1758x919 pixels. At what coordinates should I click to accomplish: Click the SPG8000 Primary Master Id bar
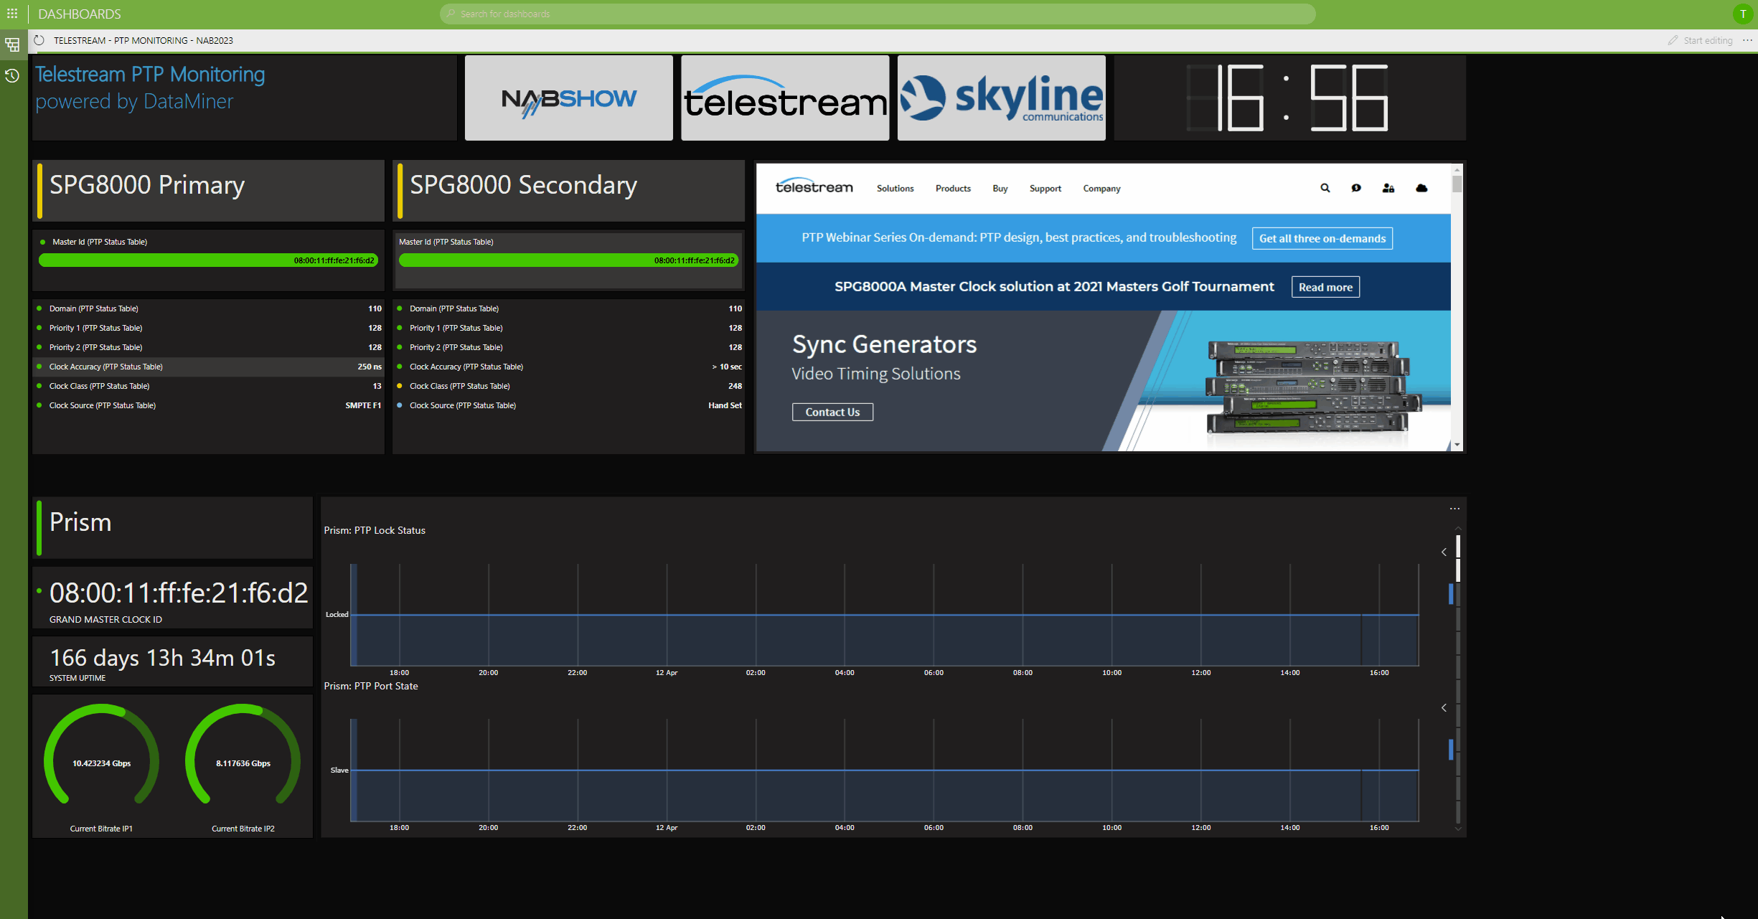pyautogui.click(x=208, y=260)
